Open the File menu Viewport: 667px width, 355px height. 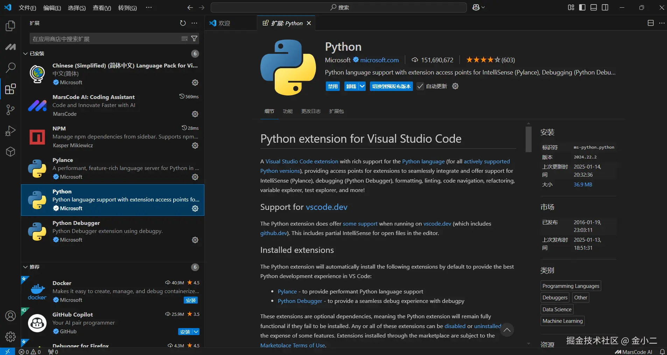(27, 8)
